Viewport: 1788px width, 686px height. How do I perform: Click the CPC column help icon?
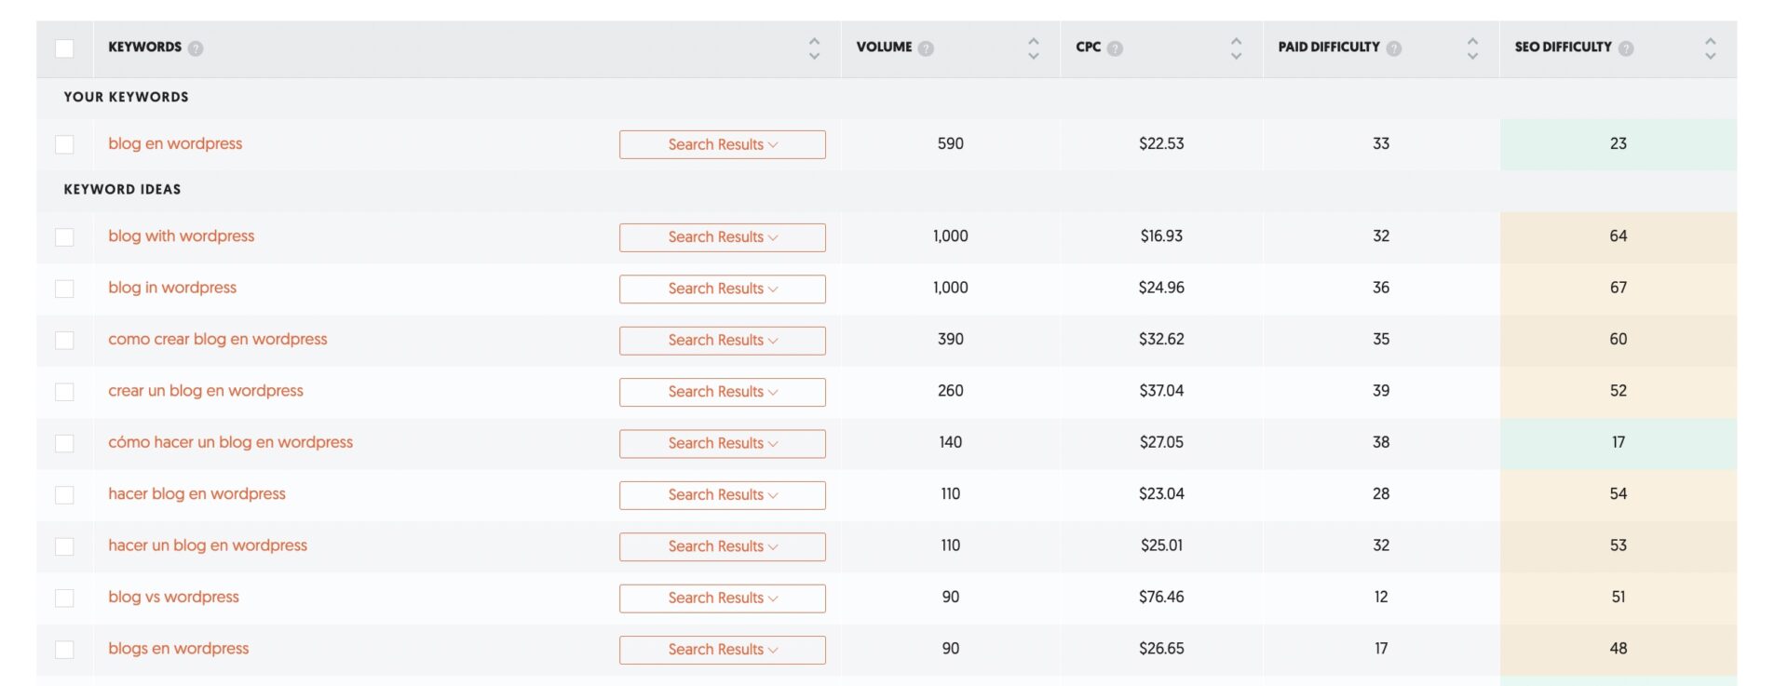click(1115, 48)
